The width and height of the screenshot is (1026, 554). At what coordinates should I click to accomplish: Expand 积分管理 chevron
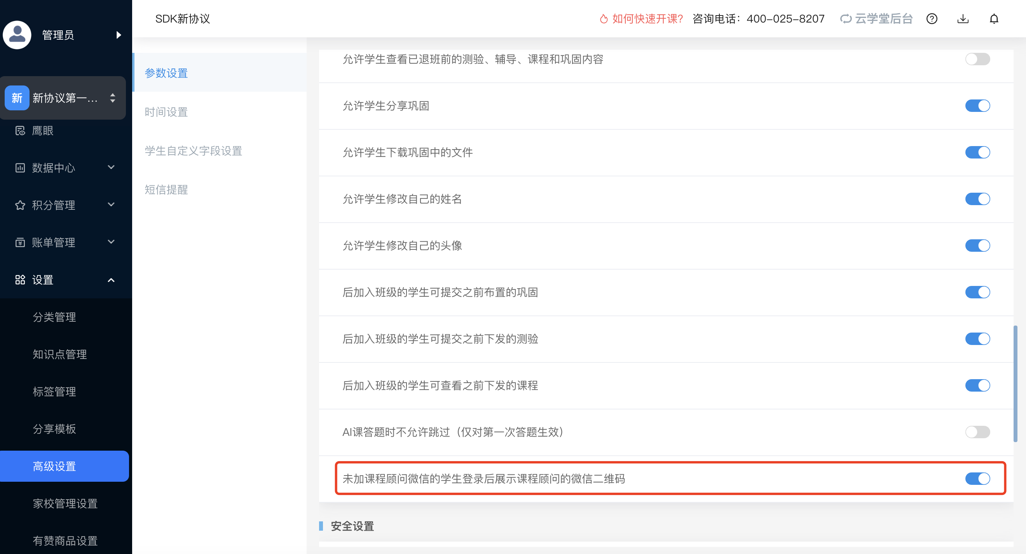[111, 204]
